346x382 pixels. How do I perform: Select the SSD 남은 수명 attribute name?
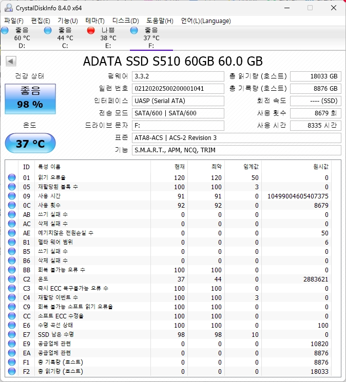point(56,334)
